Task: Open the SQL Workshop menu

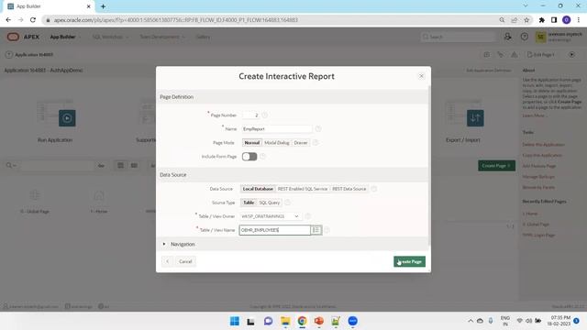Action: (110, 37)
